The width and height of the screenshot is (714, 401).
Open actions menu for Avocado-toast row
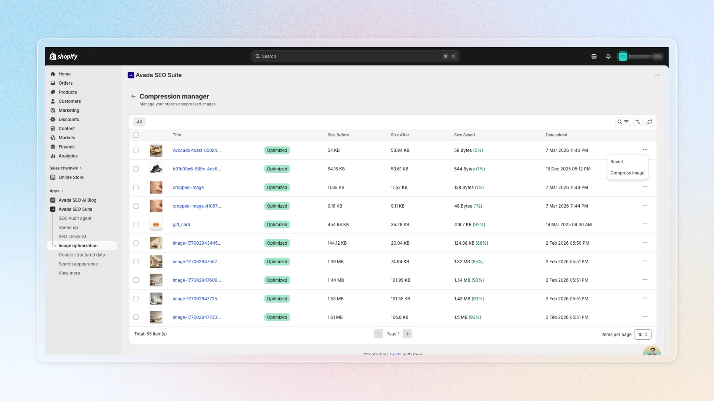[x=645, y=150]
